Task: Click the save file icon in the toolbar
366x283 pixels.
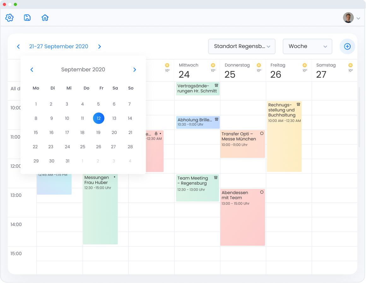Action: click(x=27, y=18)
